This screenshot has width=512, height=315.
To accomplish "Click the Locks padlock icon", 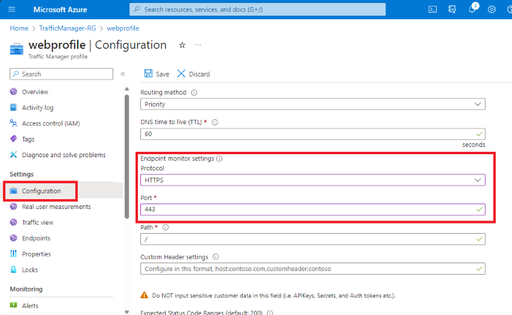I will [x=13, y=270].
